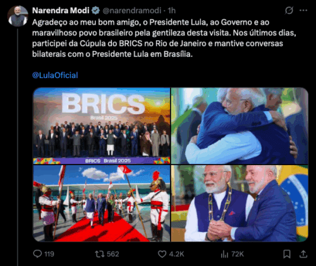Image resolution: width=316 pixels, height=266 pixels.
Task: Click the 1h timestamp
Action: point(171,11)
